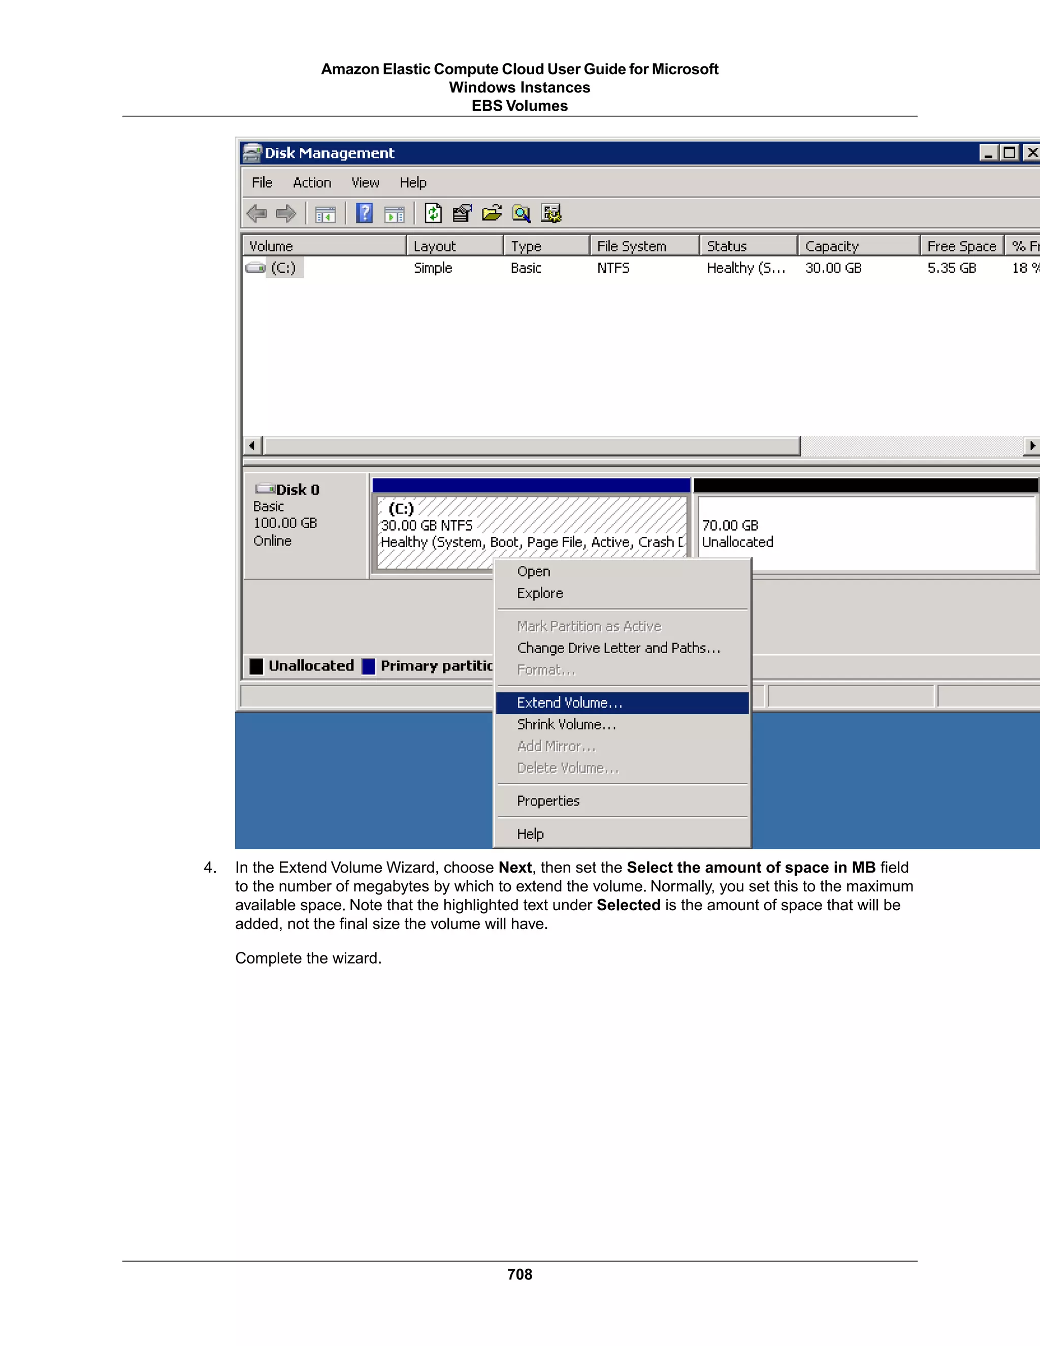This screenshot has width=1040, height=1346.
Task: Click Show/Hide Action Pane icon
Action: point(394,214)
